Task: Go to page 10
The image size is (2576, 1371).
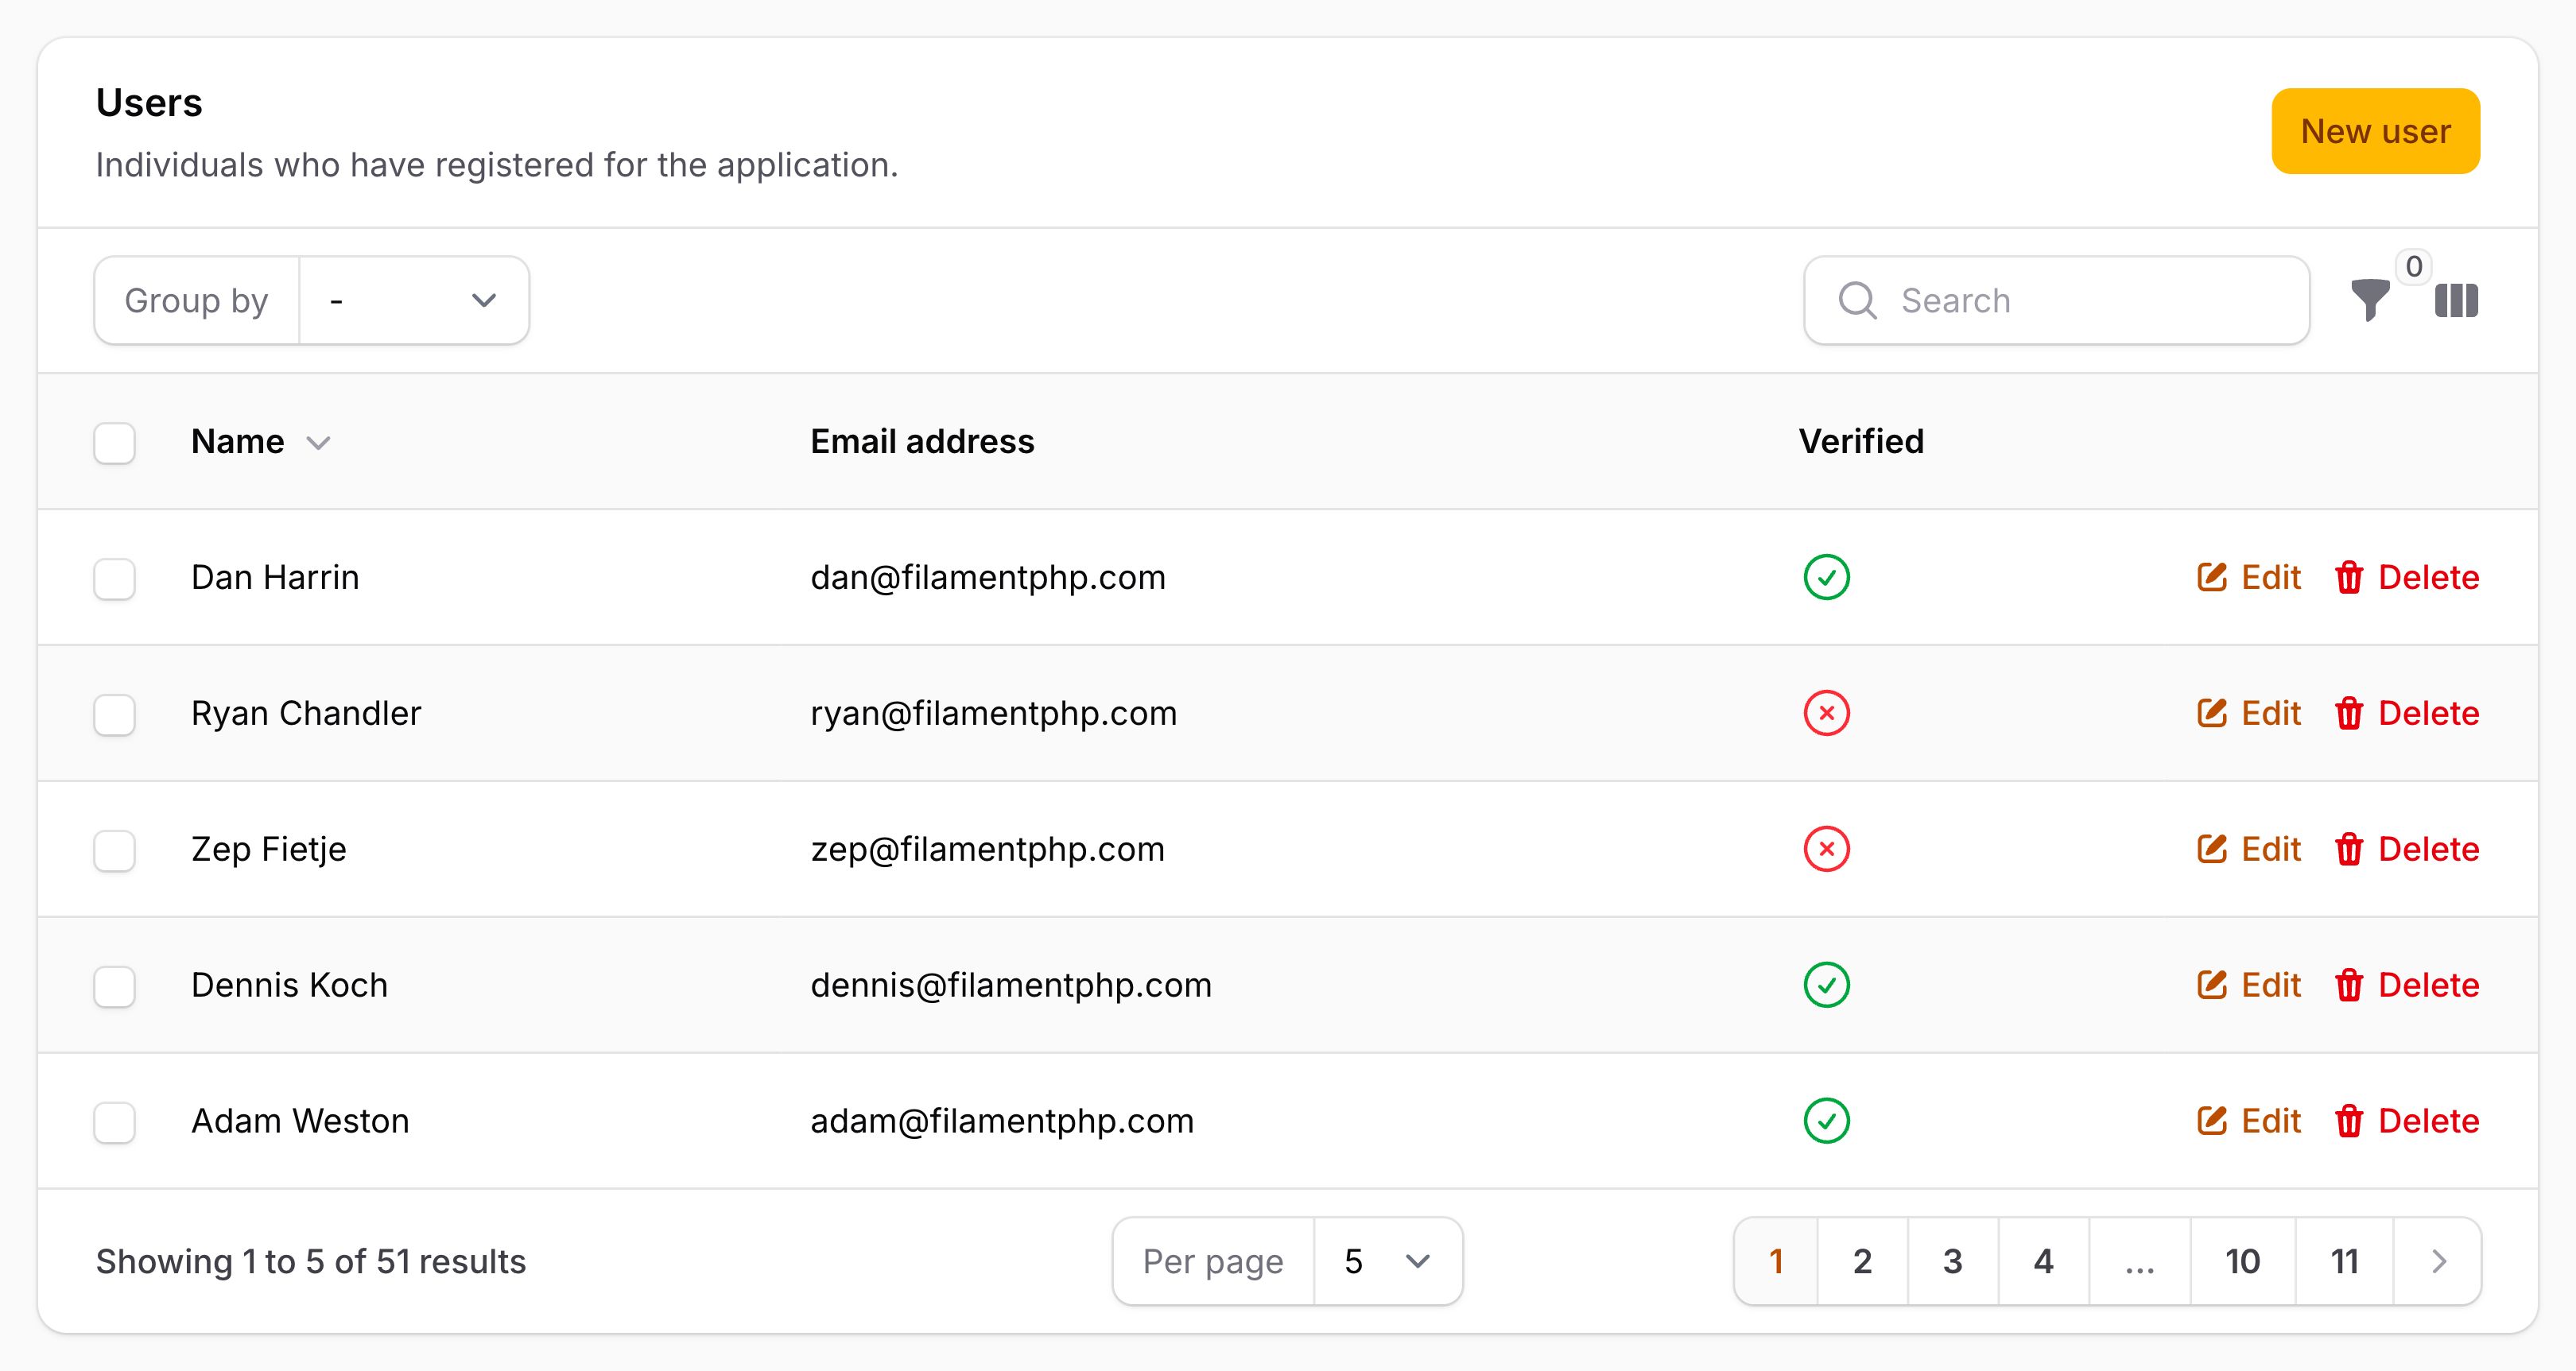Action: click(x=2243, y=1261)
